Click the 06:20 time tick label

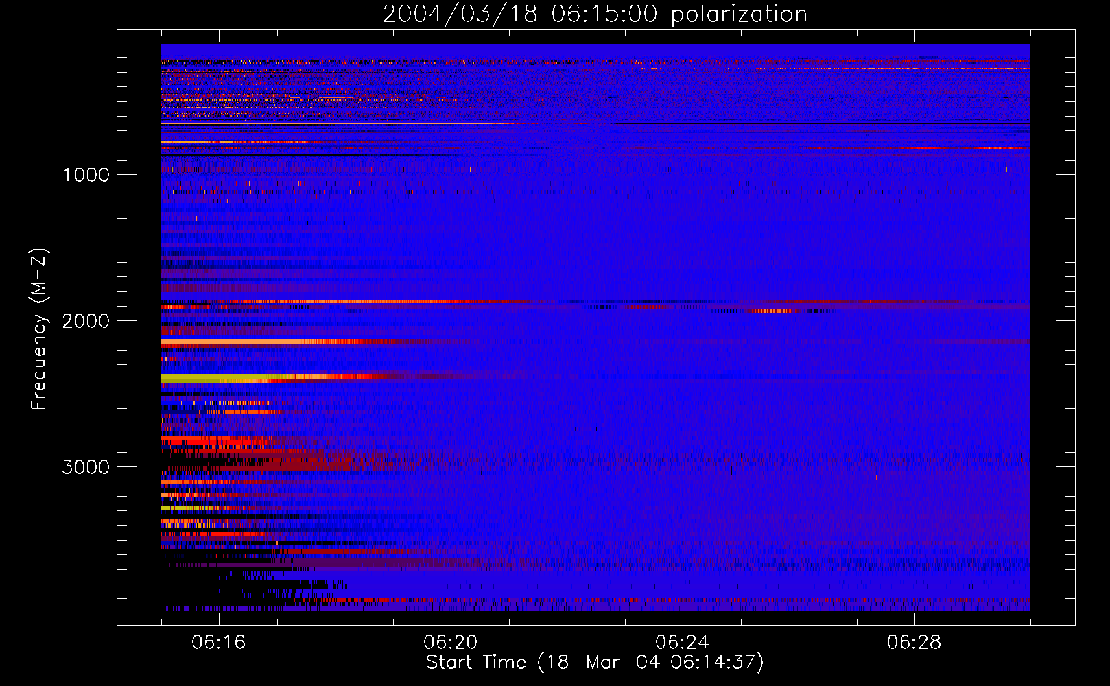(451, 643)
